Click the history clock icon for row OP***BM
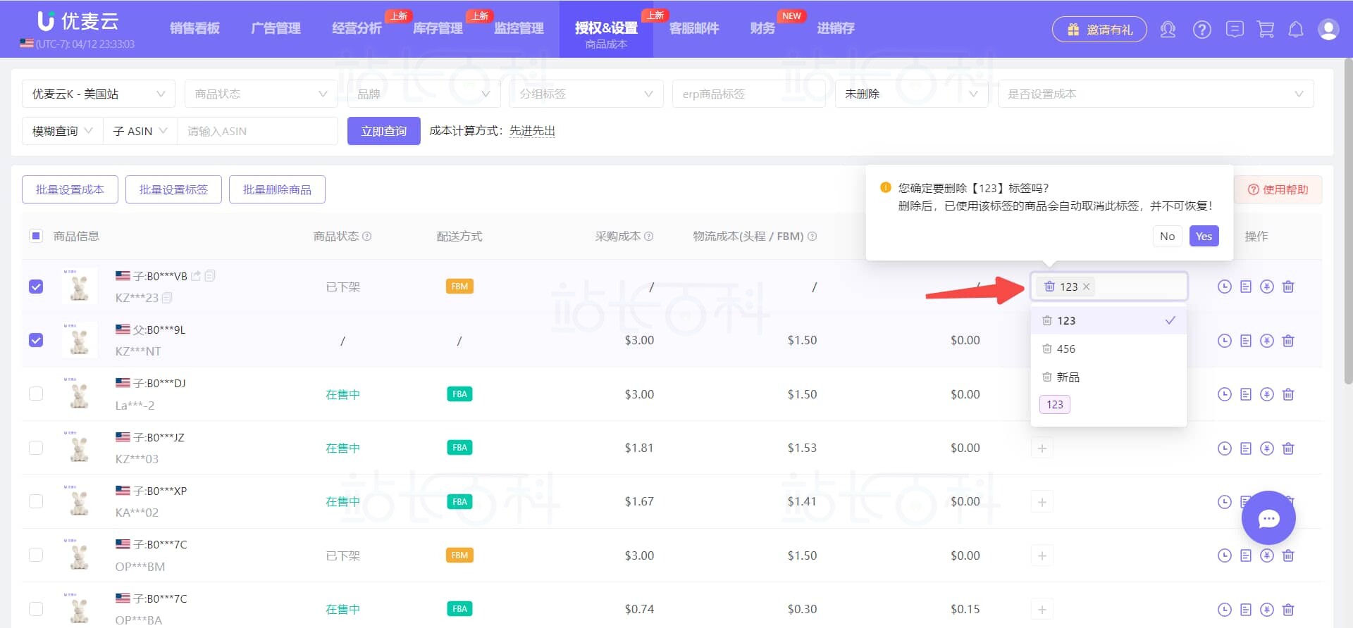The width and height of the screenshot is (1353, 628). [1225, 555]
